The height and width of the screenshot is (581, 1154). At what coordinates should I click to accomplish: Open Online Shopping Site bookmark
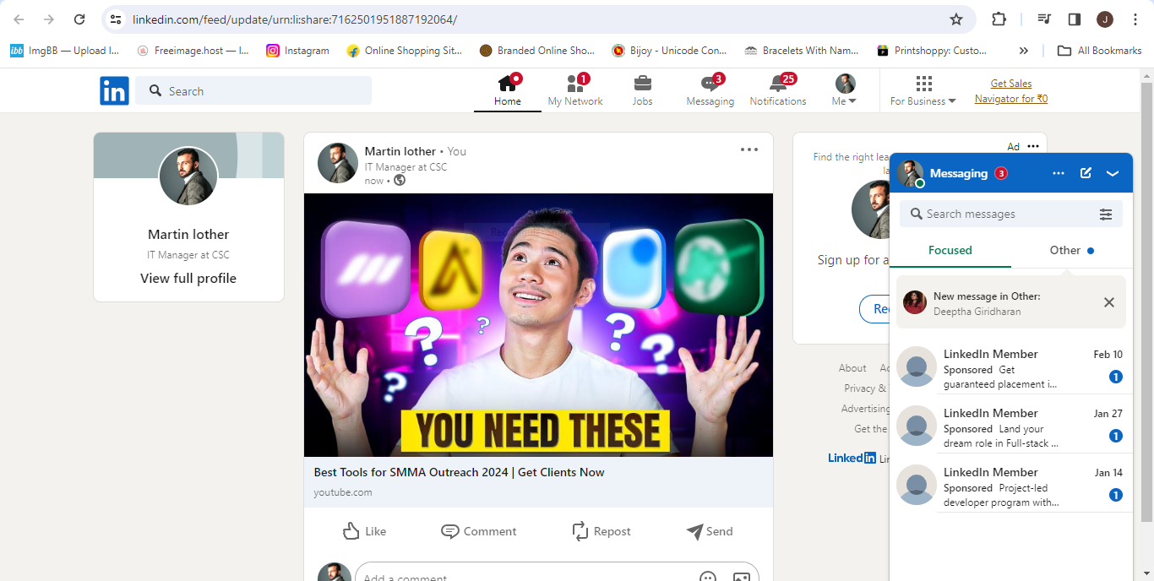coord(405,51)
